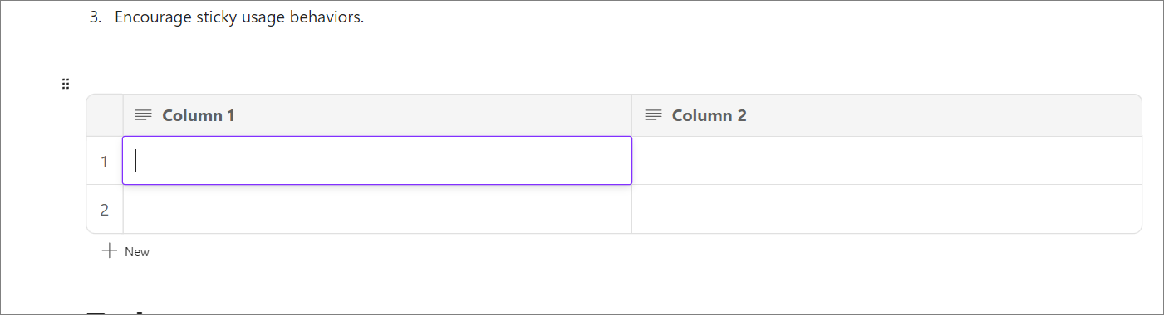Image resolution: width=1164 pixels, height=315 pixels.
Task: Click the plus icon next to New
Action: 110,250
